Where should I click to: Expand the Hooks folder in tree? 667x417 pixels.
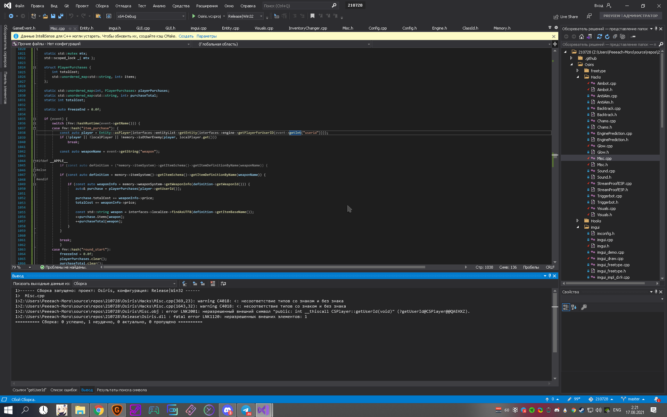[x=578, y=221]
